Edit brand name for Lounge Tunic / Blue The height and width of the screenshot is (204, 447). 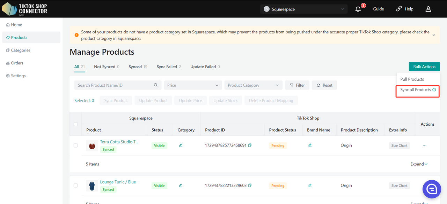[310, 186]
